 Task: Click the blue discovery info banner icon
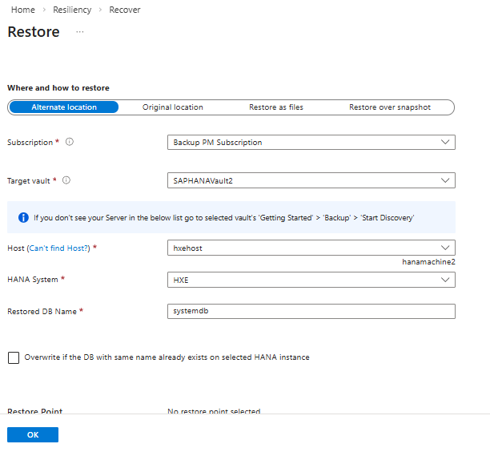(24, 217)
